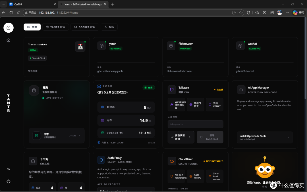Click the NOT INSTALLED Cloudflared status label
The image size is (307, 192).
click(x=213, y=161)
